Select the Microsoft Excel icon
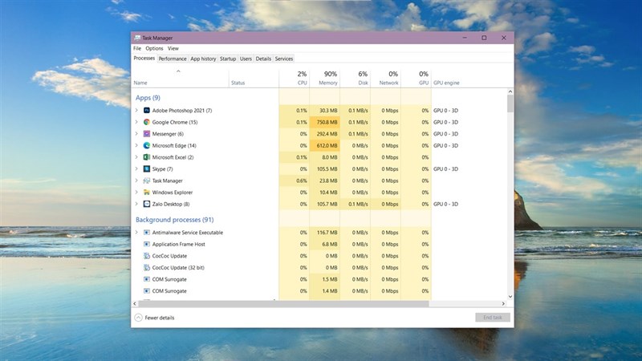 147,157
